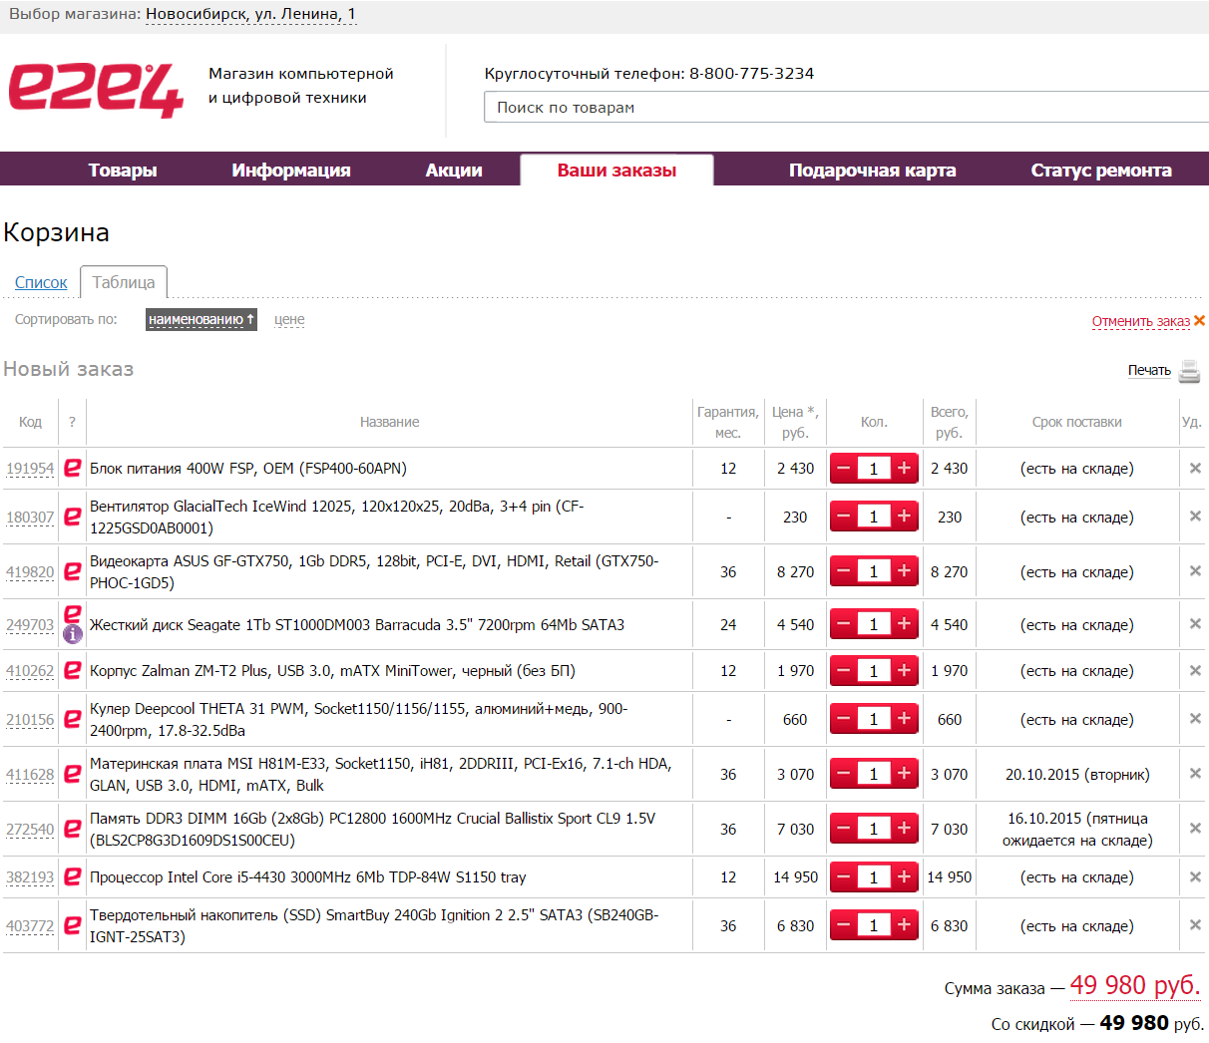Open store selection Новосибирск, ул. Ленина, 1
This screenshot has height=1043, width=1209.
click(250, 15)
